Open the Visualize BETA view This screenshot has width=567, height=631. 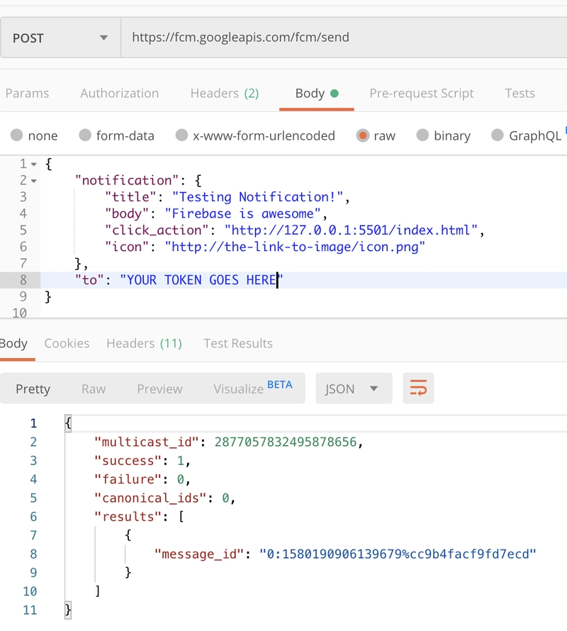[253, 388]
